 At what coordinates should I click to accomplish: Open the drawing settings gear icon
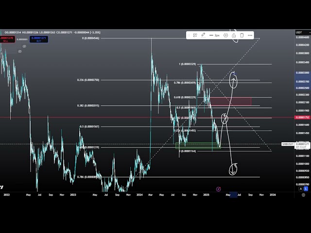tap(225, 35)
